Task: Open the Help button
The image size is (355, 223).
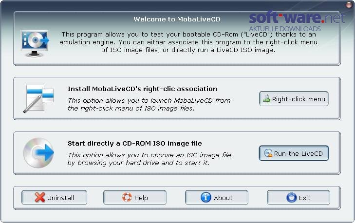Action: (135, 197)
